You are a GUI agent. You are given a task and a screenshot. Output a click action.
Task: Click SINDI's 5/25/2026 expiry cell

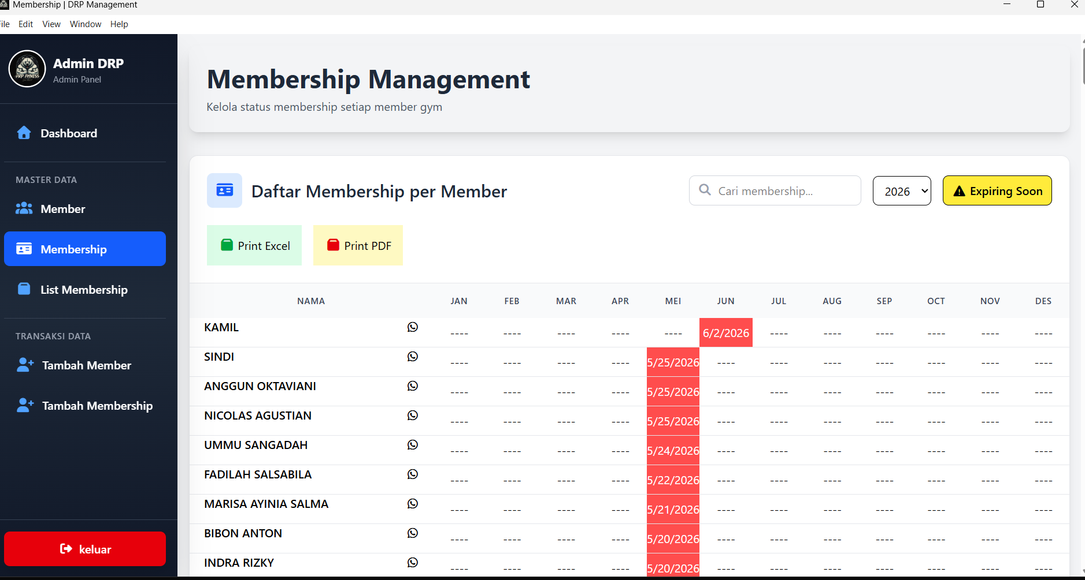(673, 362)
